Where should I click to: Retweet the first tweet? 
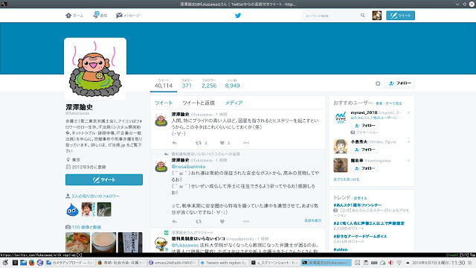199,143
